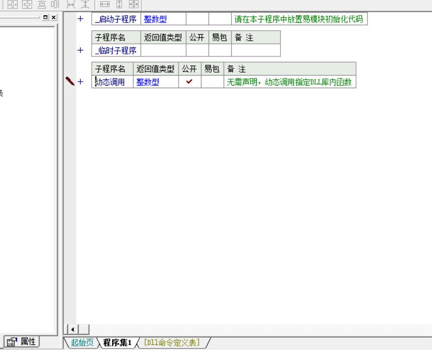Open the [Dll命令定义表] tab
This screenshot has width=432, height=350.
[x=172, y=342]
